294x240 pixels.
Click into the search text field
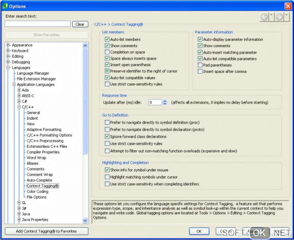(x=37, y=24)
